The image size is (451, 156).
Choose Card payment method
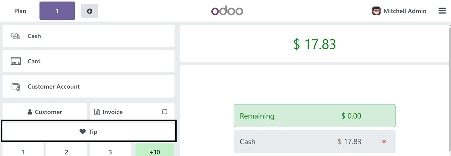pyautogui.click(x=89, y=61)
